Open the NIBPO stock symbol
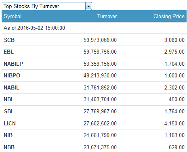 click(x=12, y=75)
